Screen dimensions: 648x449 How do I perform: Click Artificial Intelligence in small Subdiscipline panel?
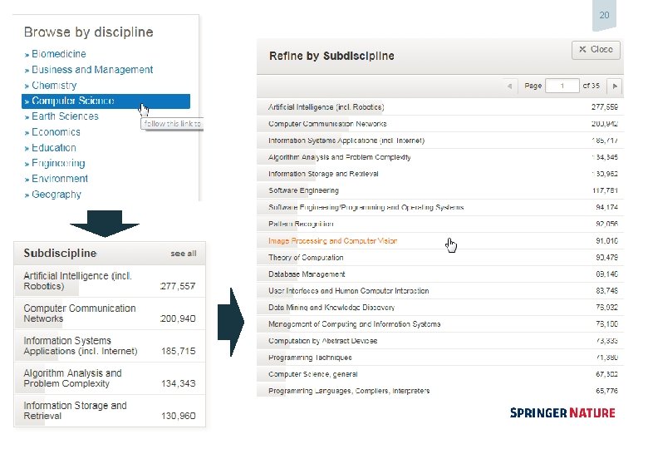click(x=77, y=281)
